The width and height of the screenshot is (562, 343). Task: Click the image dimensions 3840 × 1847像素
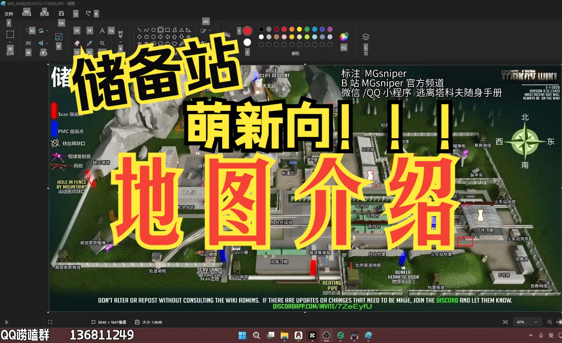tap(112, 322)
